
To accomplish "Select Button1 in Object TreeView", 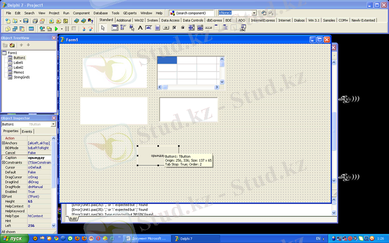I will pyautogui.click(x=19, y=57).
